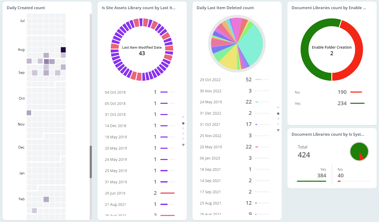Click the mini gauge in Is System card
The height and width of the screenshot is (222, 379).
pyautogui.click(x=359, y=151)
